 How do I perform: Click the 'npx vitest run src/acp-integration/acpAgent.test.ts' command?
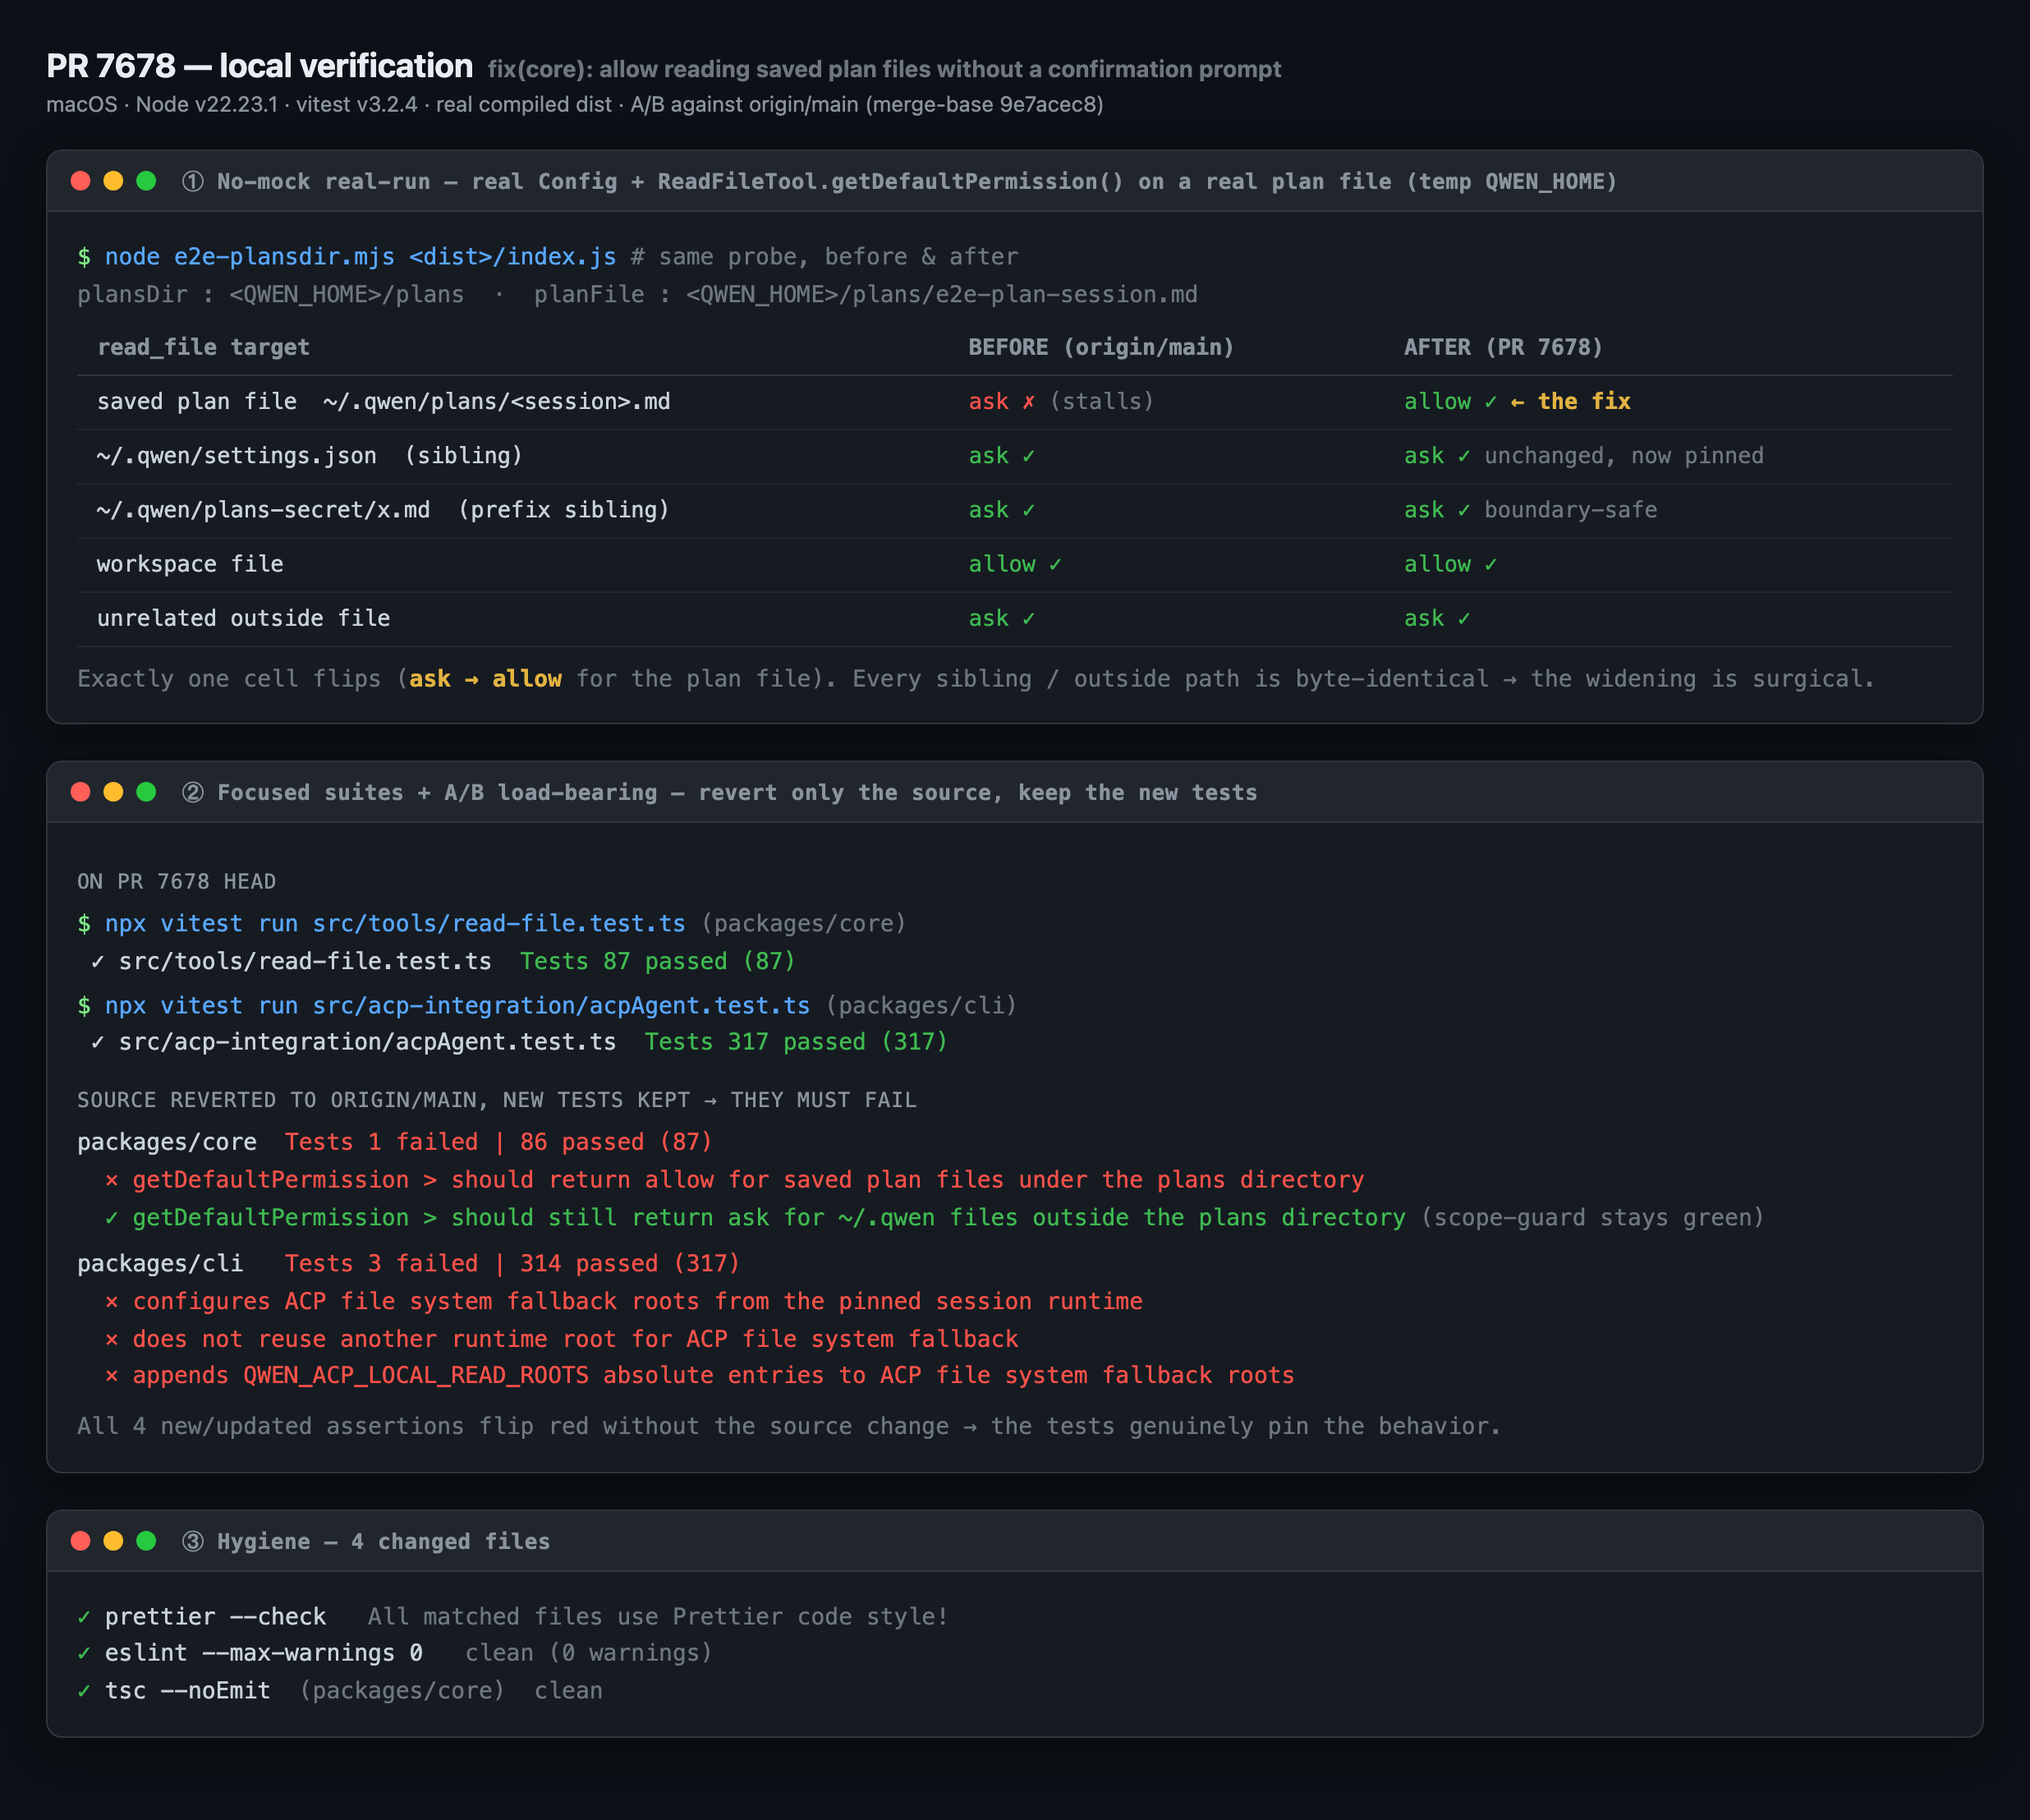(457, 1005)
